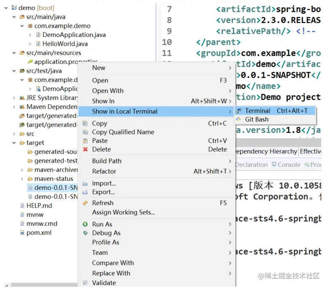The height and width of the screenshot is (288, 328).
Task: Click the com.example.demo package icon
Action: coord(30,26)
